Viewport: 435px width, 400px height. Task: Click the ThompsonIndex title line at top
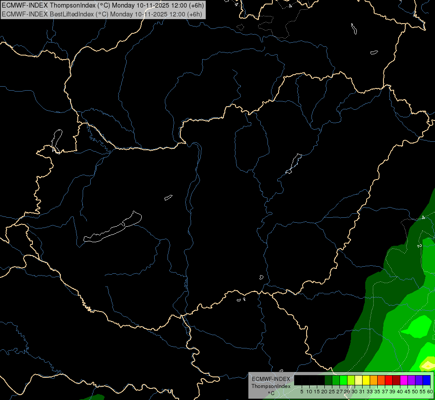point(103,5)
